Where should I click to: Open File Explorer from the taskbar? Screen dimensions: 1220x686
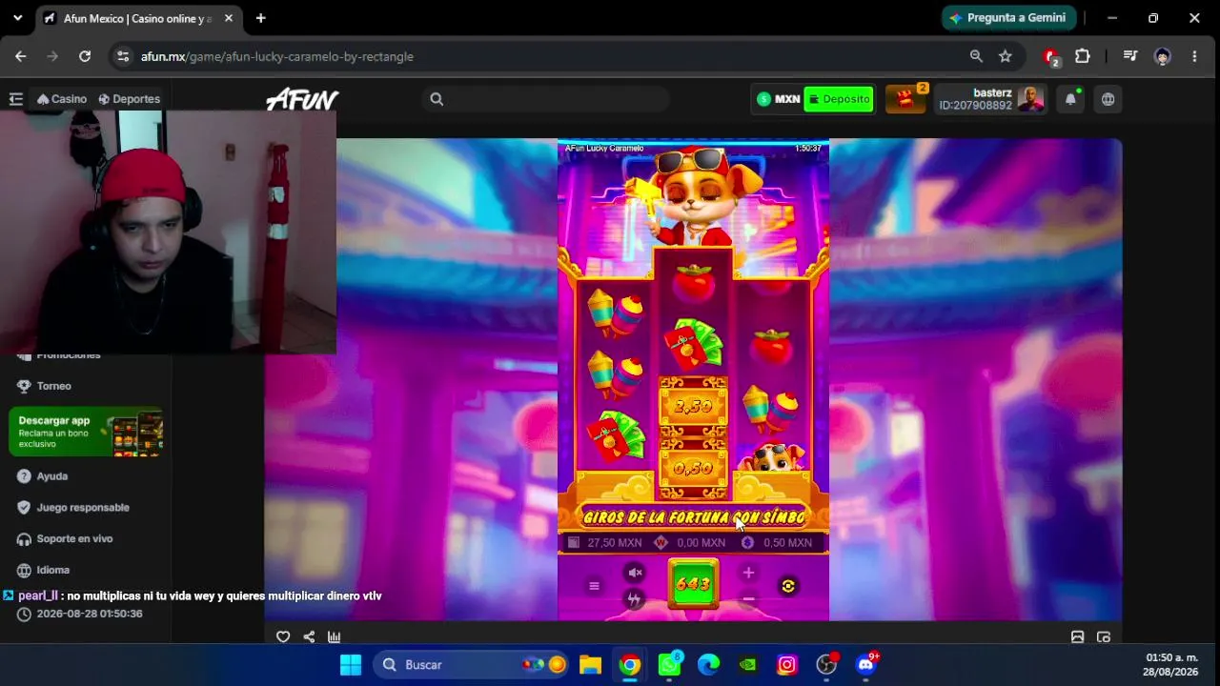point(591,664)
